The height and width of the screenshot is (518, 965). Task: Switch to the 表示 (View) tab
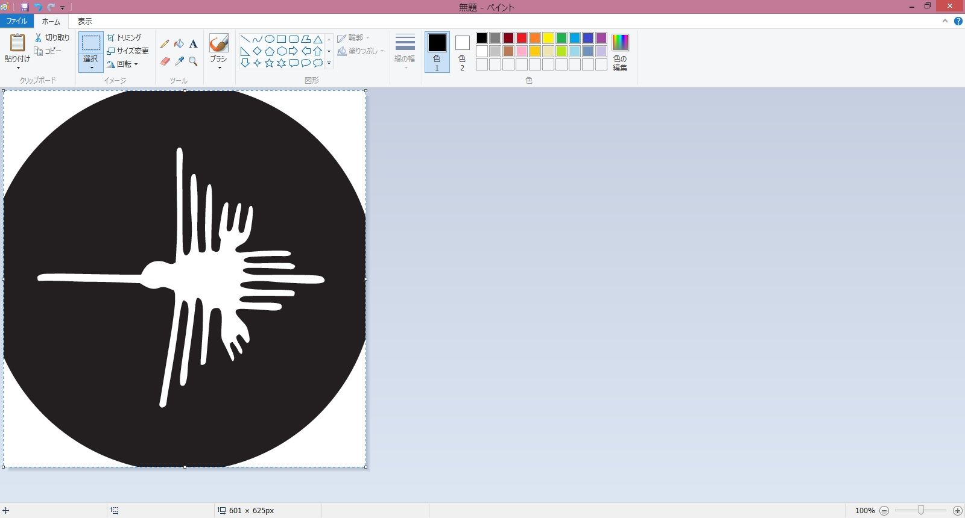pos(85,21)
